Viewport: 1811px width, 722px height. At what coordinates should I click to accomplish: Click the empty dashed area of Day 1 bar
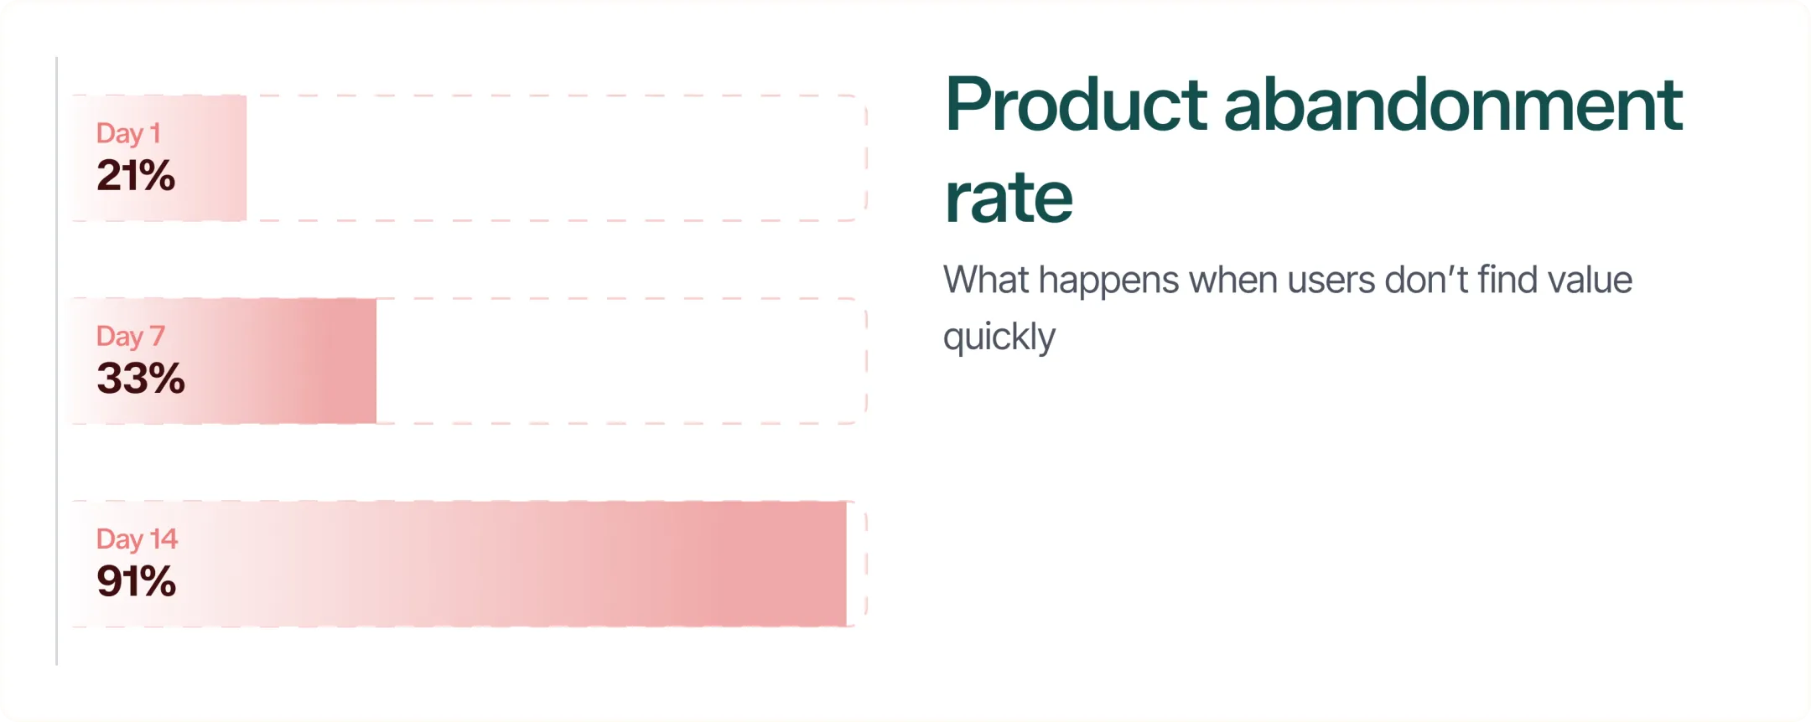click(557, 158)
